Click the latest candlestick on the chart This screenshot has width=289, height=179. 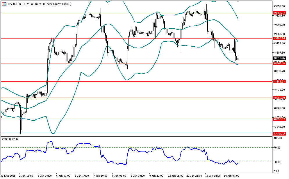tap(238, 58)
